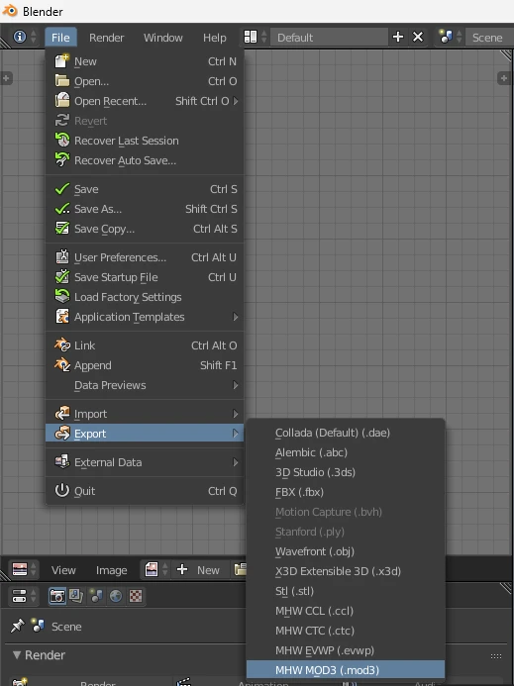Open the image browse icon
Image resolution: width=514 pixels, height=686 pixels.
[152, 569]
